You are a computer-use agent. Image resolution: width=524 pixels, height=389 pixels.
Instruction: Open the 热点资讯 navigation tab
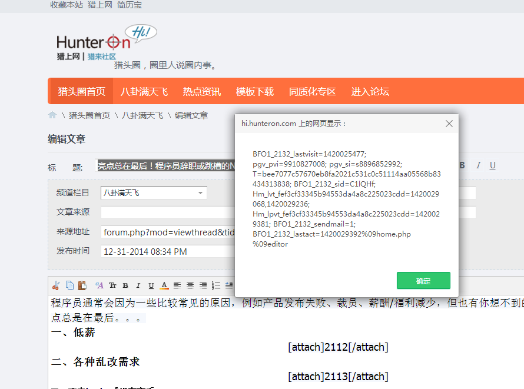coord(201,91)
